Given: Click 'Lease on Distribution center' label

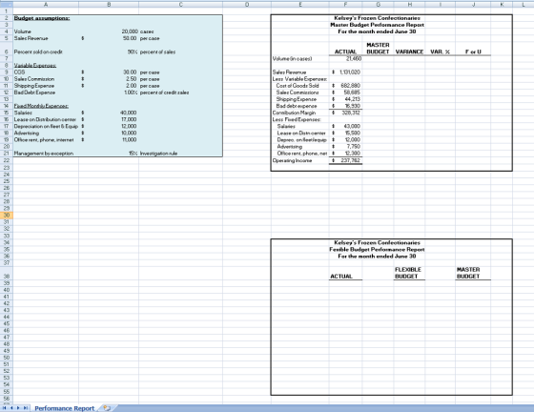Looking at the screenshot, I should (x=45, y=119).
